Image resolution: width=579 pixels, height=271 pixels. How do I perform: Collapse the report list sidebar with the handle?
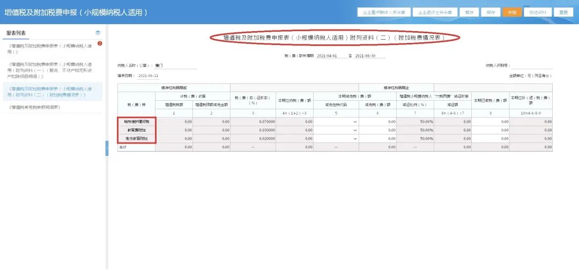(107, 148)
